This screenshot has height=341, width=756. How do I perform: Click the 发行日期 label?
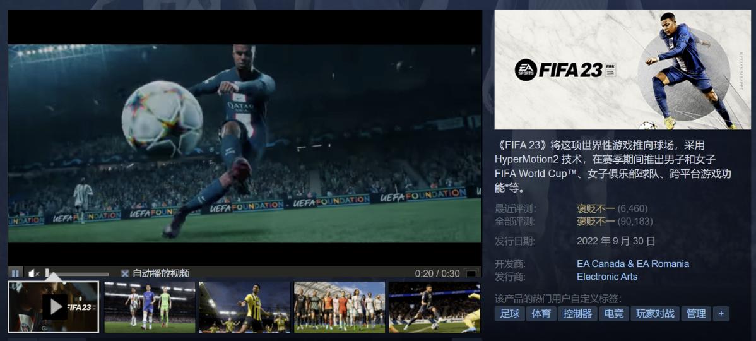(x=514, y=241)
